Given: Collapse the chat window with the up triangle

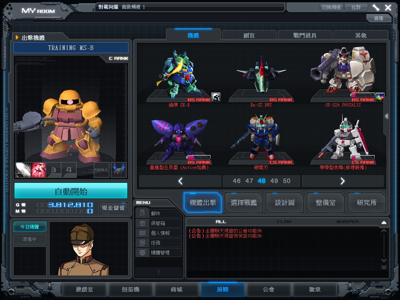Looking at the screenshot, I should point(384,222).
